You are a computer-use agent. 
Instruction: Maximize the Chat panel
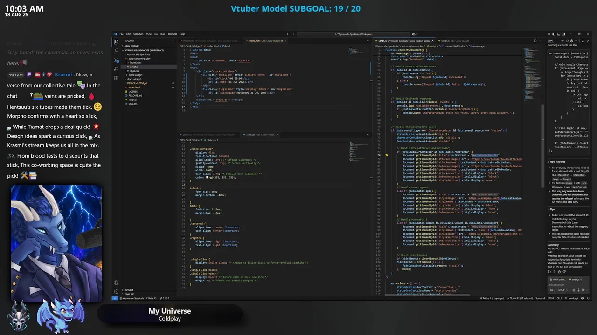coord(583,41)
